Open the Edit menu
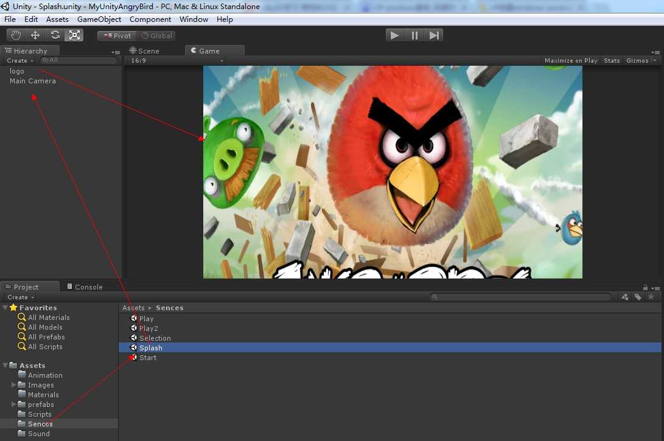The width and height of the screenshot is (664, 441). pos(31,19)
